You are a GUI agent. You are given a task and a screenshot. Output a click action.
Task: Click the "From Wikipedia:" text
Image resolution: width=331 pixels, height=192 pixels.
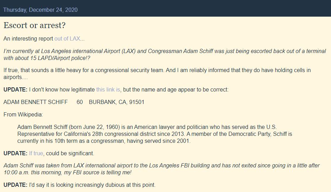pos(23,114)
